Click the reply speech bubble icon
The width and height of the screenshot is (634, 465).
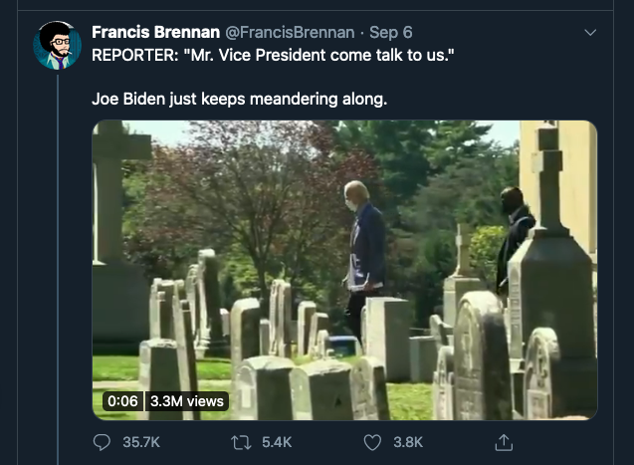click(102, 441)
